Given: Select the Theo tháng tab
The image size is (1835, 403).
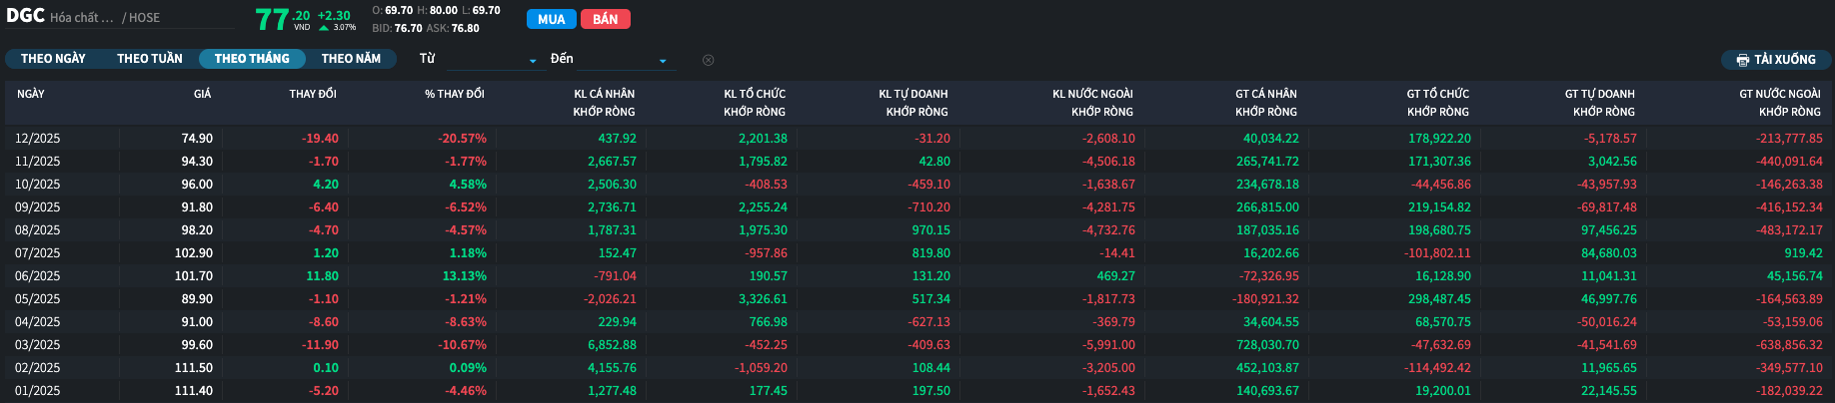Looking at the screenshot, I should click(x=252, y=59).
